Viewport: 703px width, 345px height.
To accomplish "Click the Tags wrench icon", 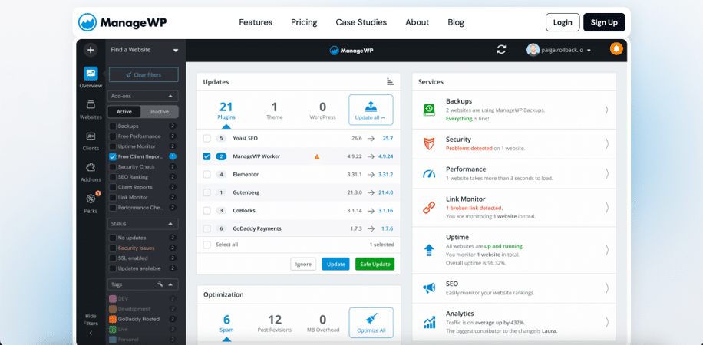I will pyautogui.click(x=160, y=284).
